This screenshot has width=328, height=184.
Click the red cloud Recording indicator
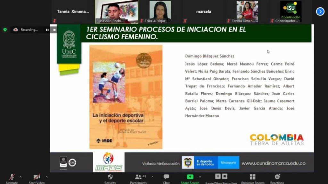(x=15, y=30)
